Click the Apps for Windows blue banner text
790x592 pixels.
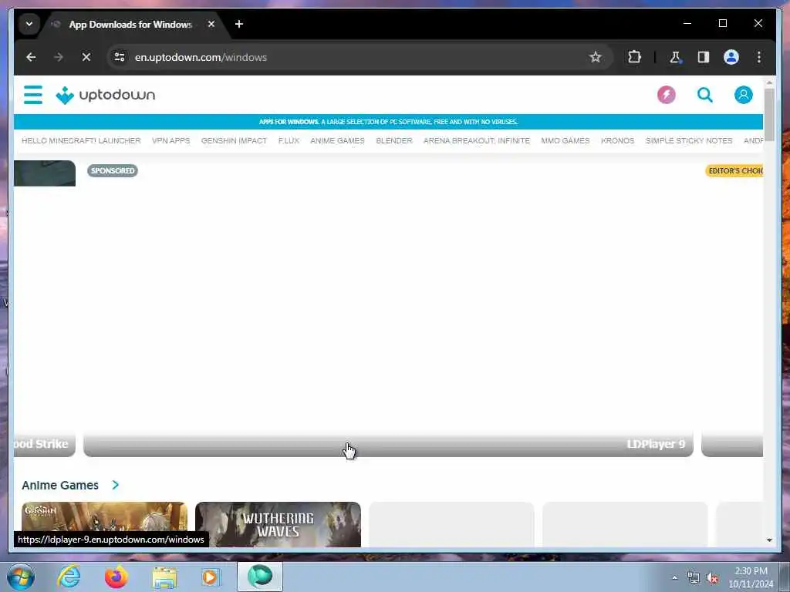(388, 122)
